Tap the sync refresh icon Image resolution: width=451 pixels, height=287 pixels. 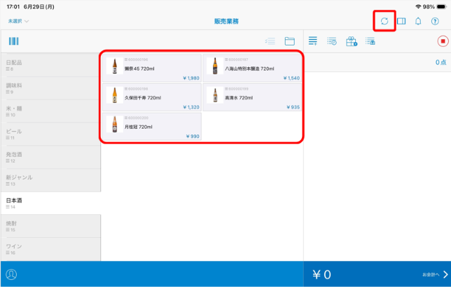[384, 21]
